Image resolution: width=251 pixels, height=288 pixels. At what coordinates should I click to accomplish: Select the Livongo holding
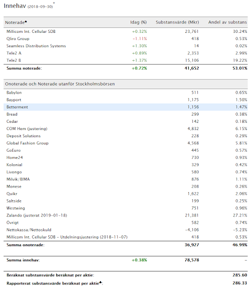pos(126,172)
